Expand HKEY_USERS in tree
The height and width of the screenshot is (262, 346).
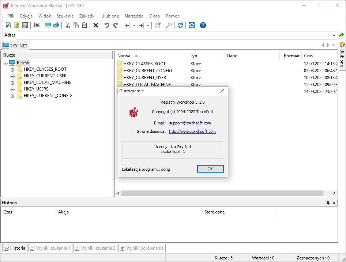(12, 90)
